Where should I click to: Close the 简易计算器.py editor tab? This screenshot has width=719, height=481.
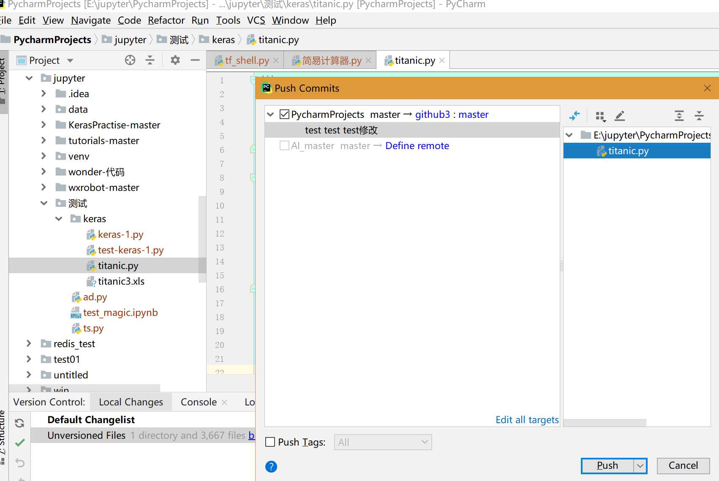pos(368,60)
